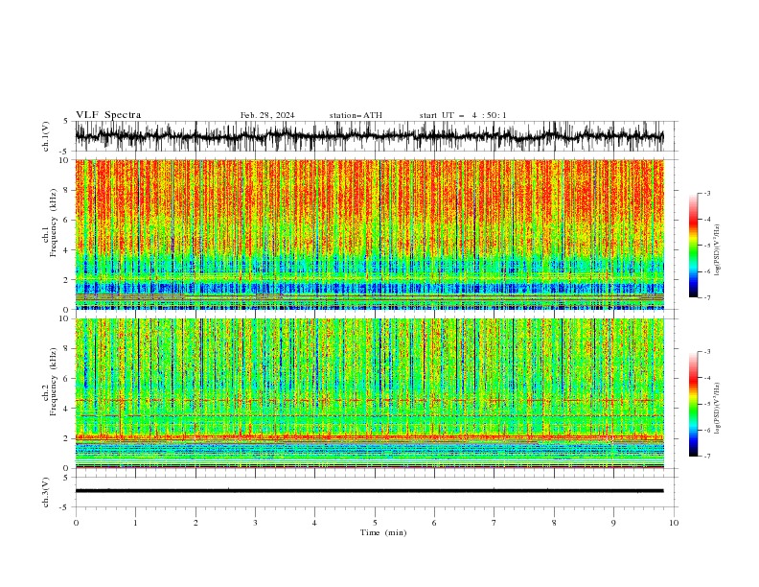Click time axis tick label "5"
759x587 pixels.
pos(375,523)
